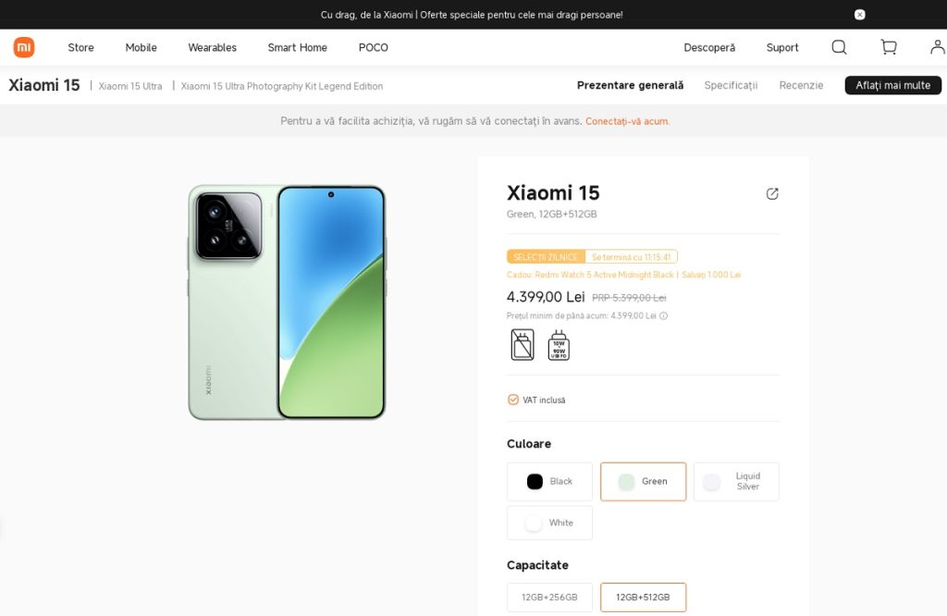Switch to the Specificații tab
Image resolution: width=947 pixels, height=616 pixels.
click(x=731, y=85)
